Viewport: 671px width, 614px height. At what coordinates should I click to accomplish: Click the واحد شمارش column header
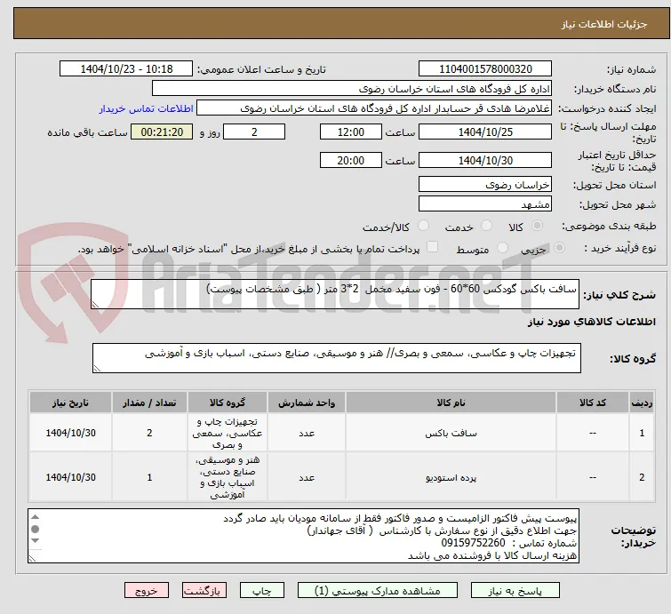pos(307,403)
